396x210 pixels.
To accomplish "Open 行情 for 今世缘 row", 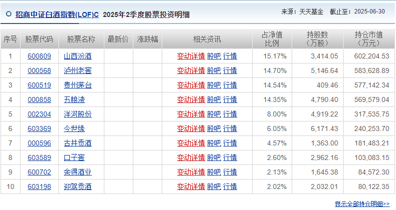I will [230, 128].
